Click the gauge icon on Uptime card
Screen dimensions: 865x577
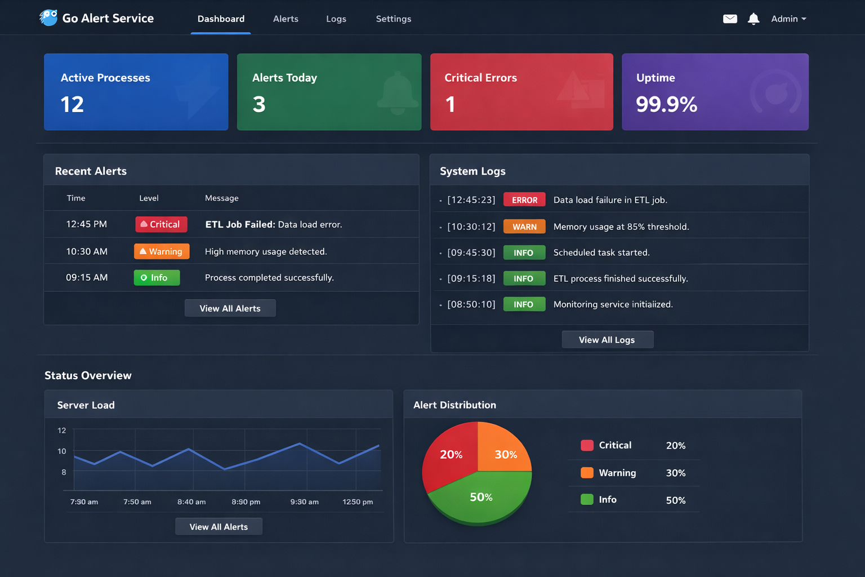775,92
